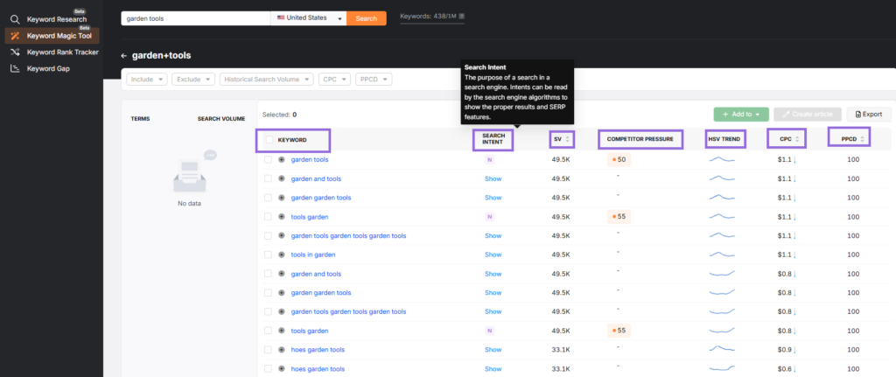Viewport: 896px width, 377px height.
Task: Click the orange Search button
Action: [x=367, y=18]
